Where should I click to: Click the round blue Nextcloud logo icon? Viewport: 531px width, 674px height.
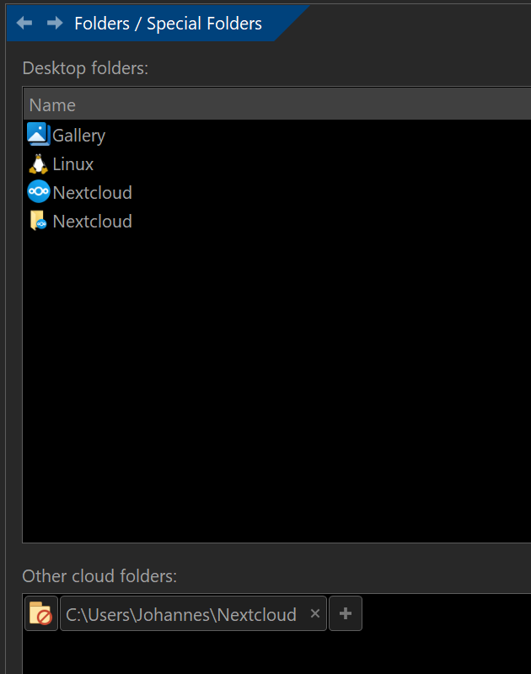(38, 192)
